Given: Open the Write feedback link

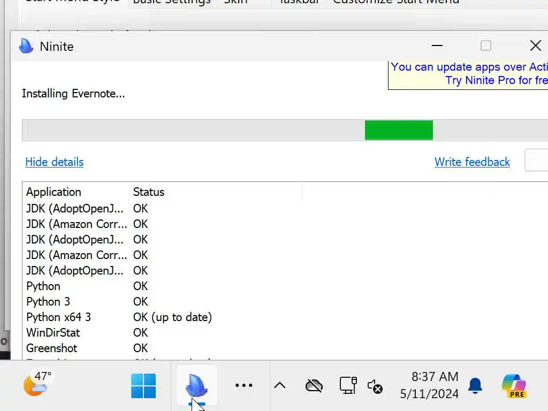Looking at the screenshot, I should pos(472,162).
